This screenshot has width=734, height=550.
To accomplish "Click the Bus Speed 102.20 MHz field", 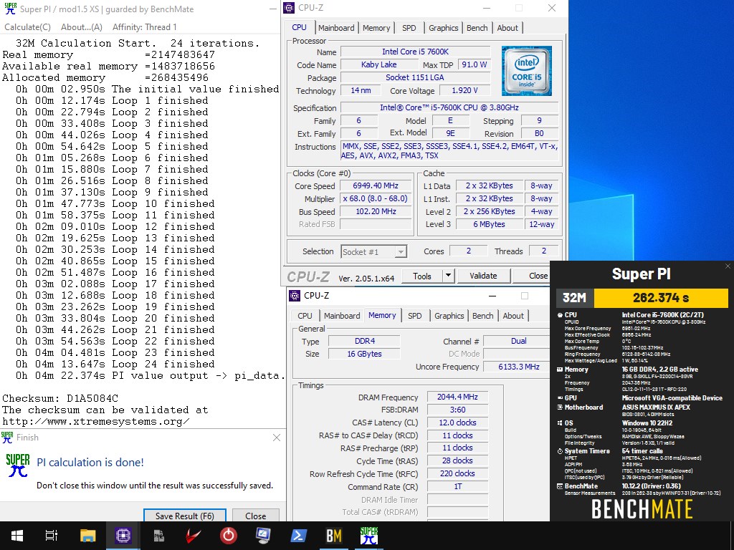I will click(376, 211).
